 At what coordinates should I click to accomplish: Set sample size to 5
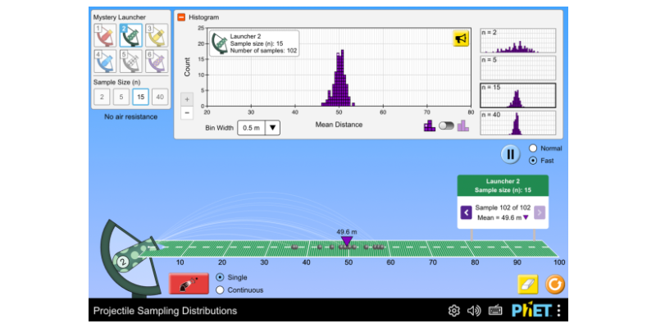tap(121, 97)
